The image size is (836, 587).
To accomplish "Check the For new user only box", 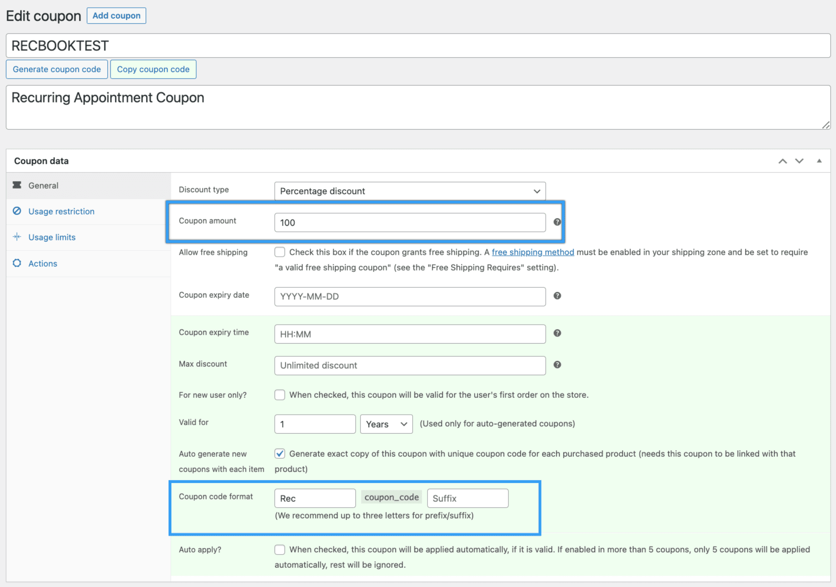I will pyautogui.click(x=280, y=395).
